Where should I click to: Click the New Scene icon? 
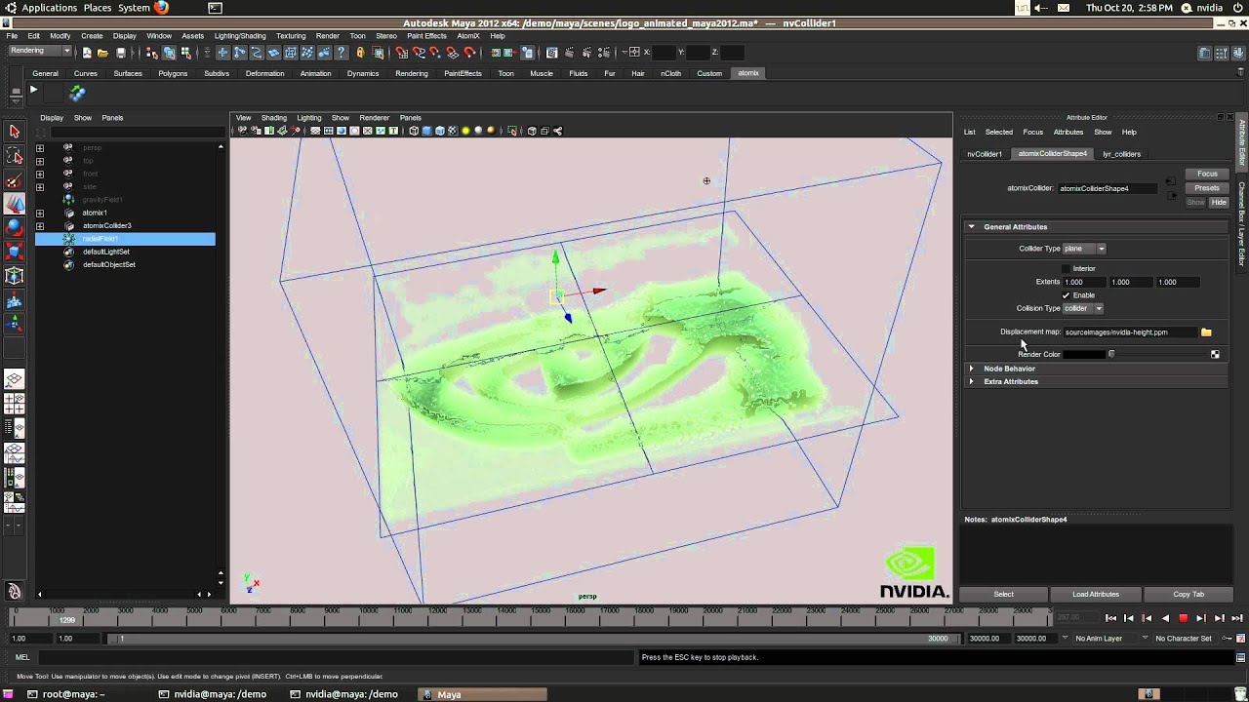(x=87, y=52)
